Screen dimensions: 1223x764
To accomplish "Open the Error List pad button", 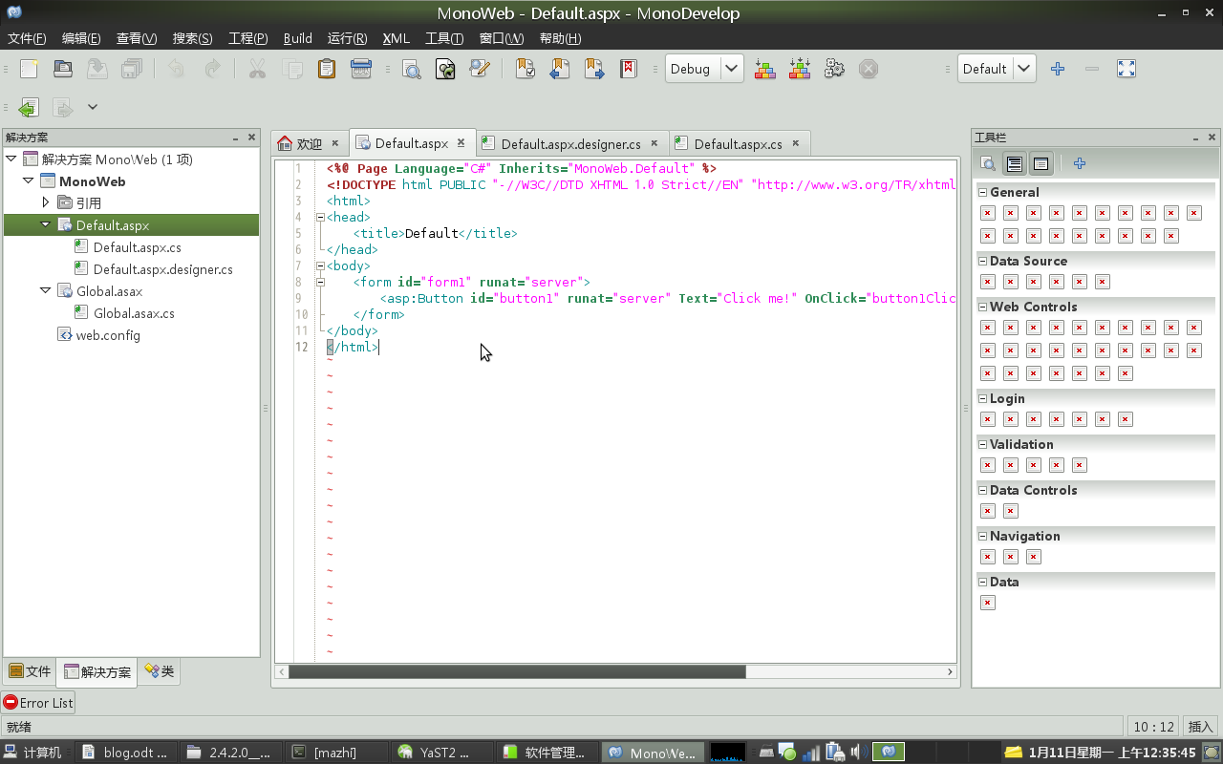I will [x=38, y=702].
